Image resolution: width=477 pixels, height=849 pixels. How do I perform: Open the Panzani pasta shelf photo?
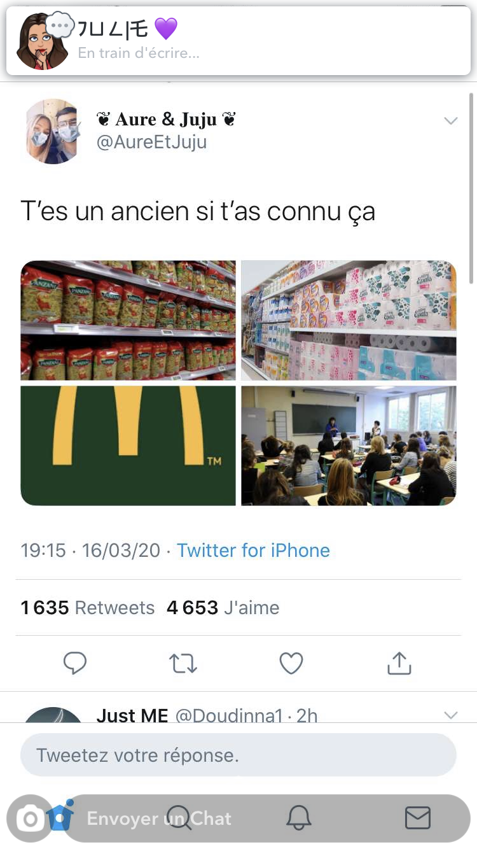128,320
